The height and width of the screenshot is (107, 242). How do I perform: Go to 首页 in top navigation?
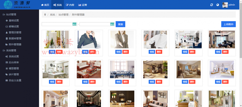[45, 5]
